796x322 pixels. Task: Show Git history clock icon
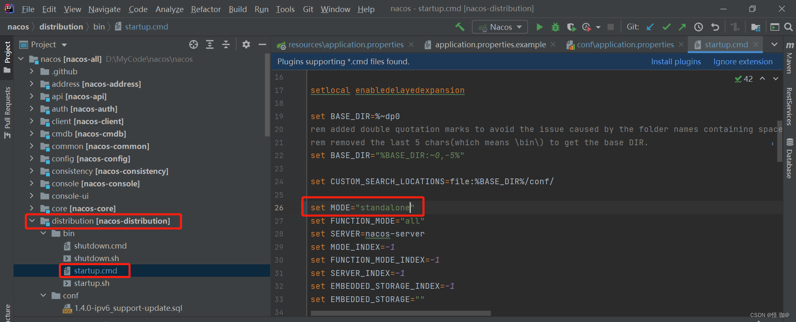[x=699, y=27]
